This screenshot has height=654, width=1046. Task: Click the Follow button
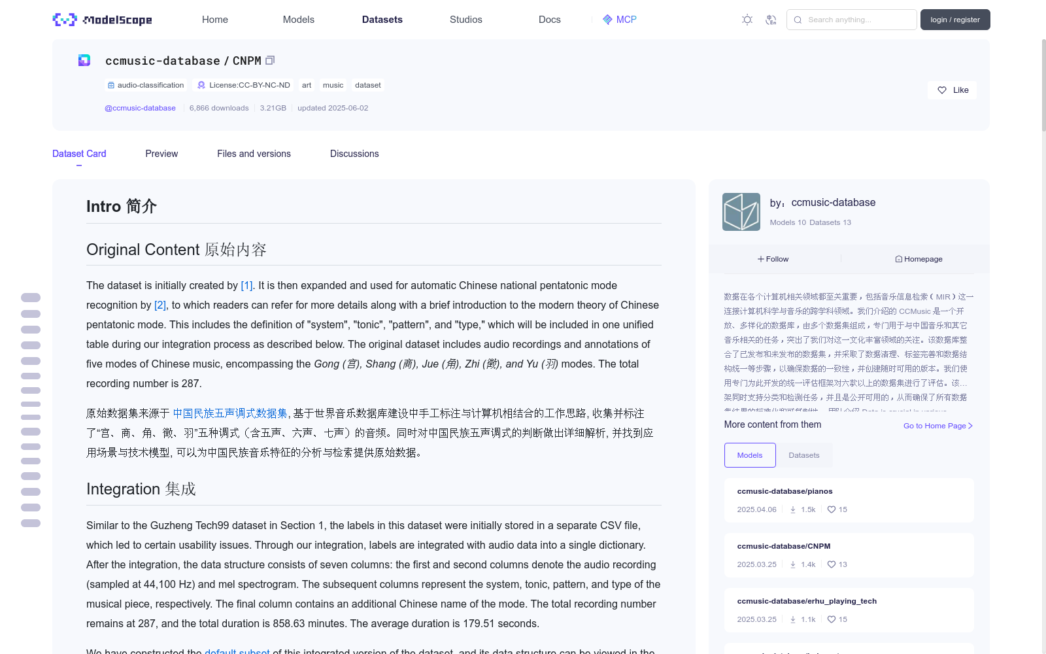coord(773,259)
